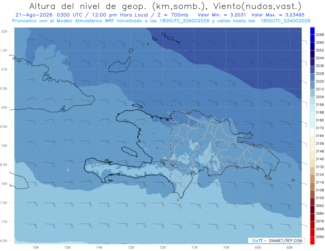Click the "Valor Min. = 3.2031" value

[x=222, y=15]
